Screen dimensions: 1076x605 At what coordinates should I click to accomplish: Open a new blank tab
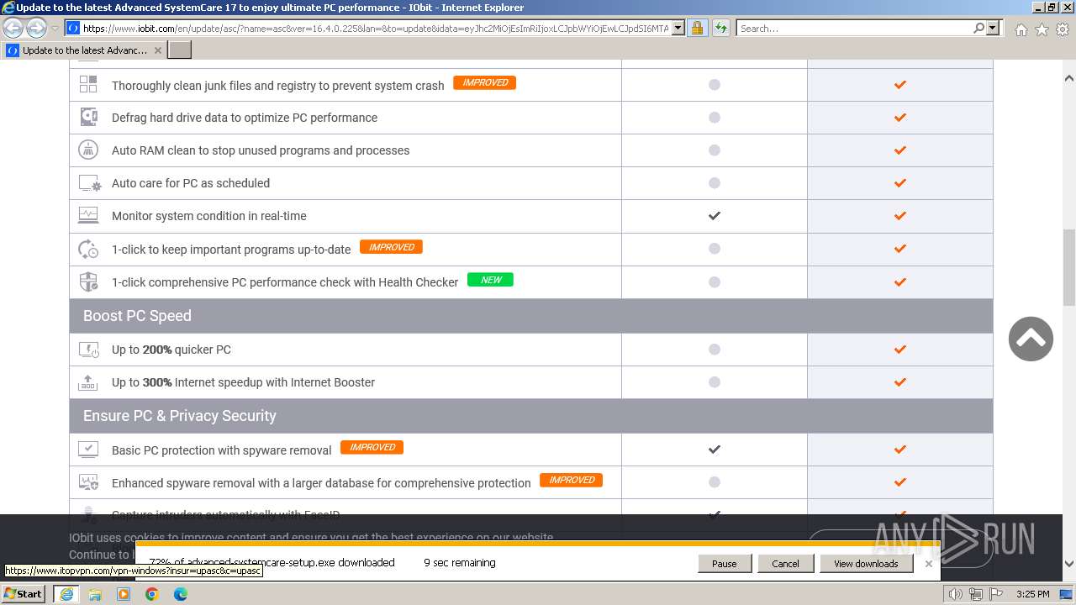tap(180, 50)
